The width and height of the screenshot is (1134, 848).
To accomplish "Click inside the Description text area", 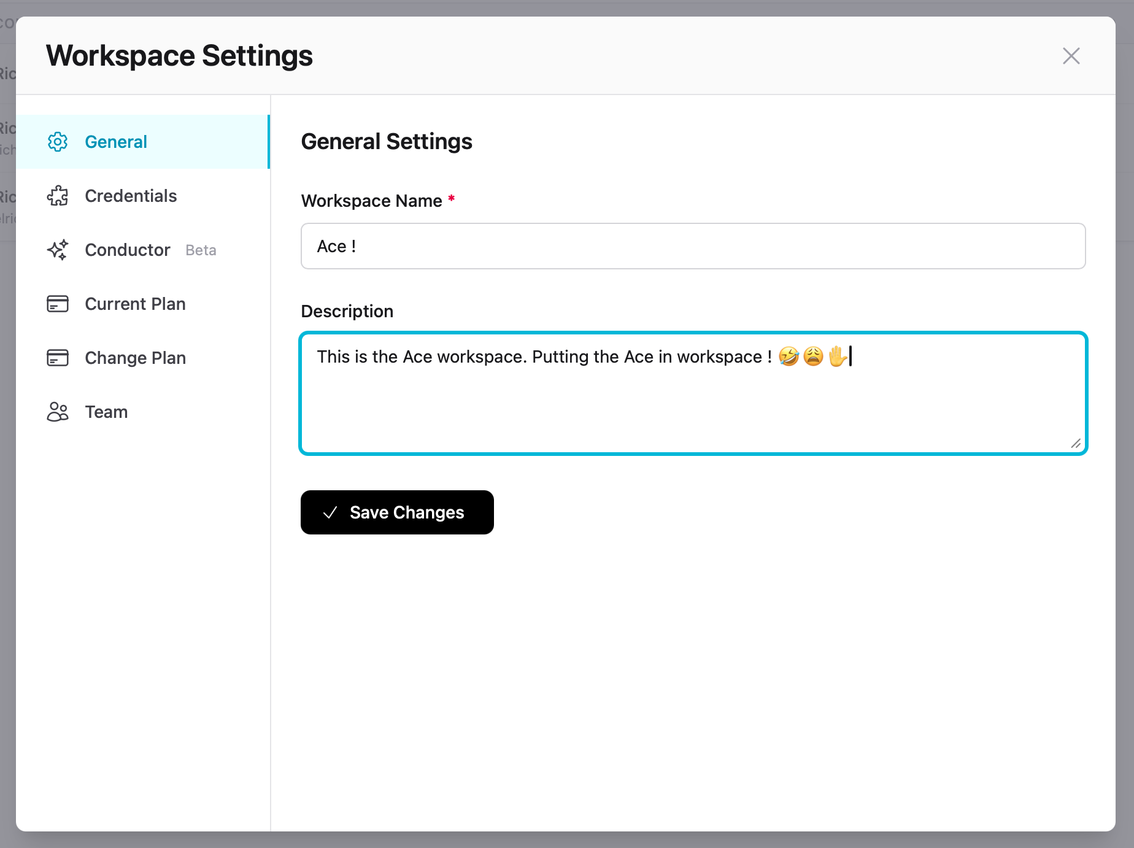I will click(692, 393).
